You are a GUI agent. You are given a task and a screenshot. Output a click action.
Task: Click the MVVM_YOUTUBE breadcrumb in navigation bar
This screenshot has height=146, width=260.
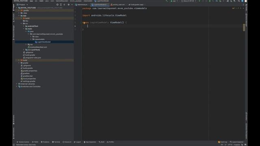21,1
